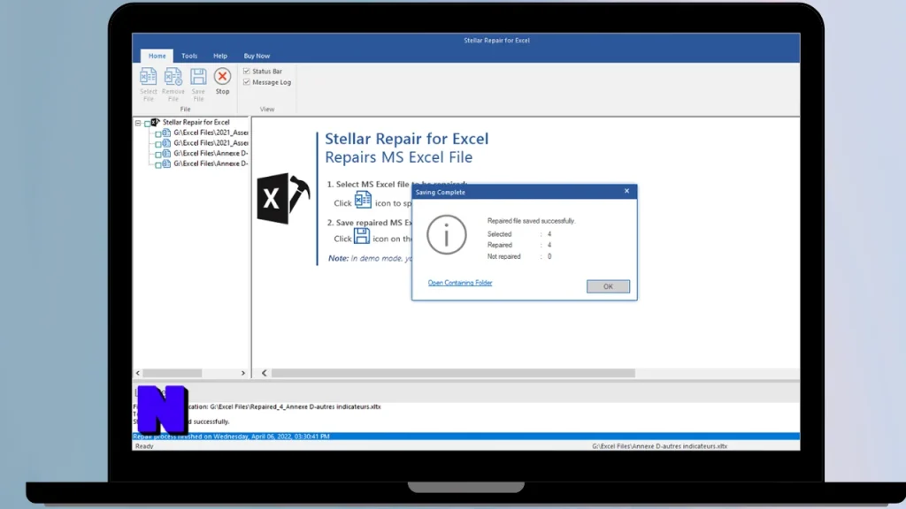This screenshot has width=906, height=509.
Task: Click the 'Ready' status bar text
Action: (144, 446)
